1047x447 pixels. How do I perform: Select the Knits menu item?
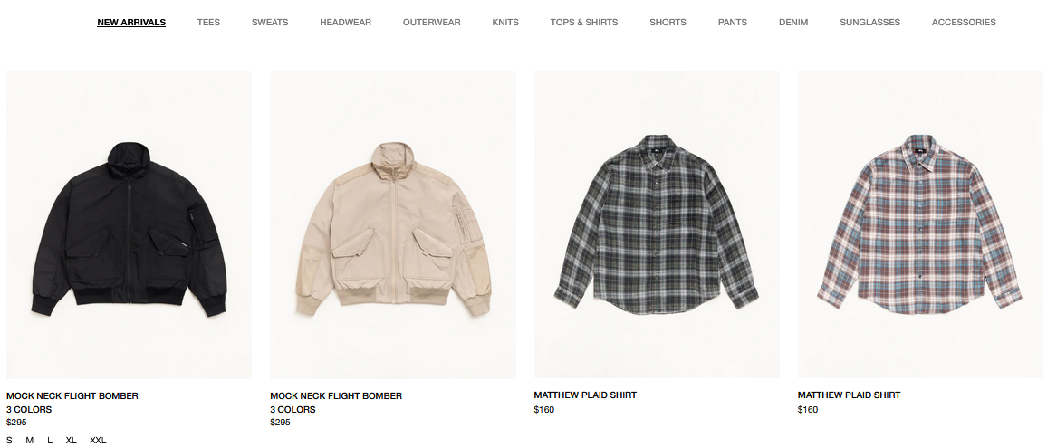pos(505,22)
